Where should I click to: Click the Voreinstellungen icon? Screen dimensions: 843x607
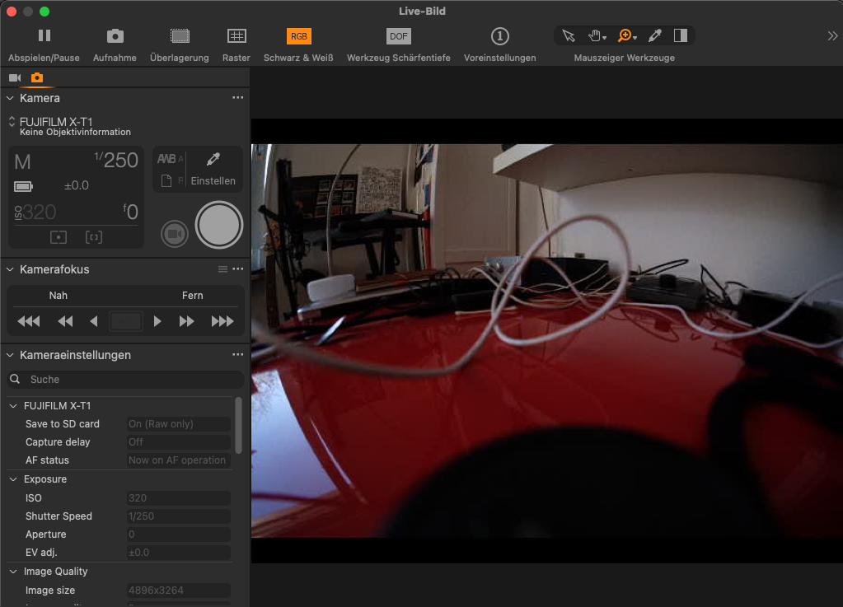tap(499, 36)
